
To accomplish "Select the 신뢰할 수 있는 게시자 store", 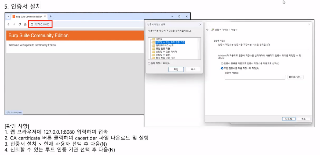I will coord(166,52).
